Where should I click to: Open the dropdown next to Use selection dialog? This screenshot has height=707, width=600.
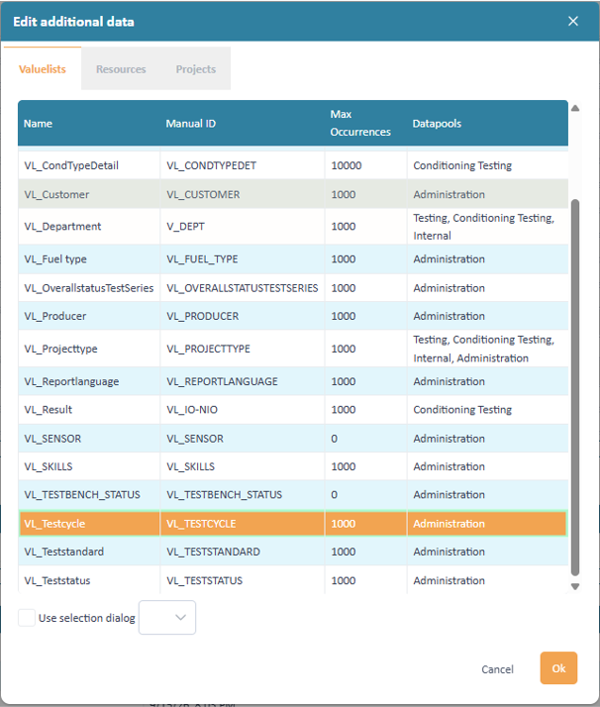click(x=167, y=617)
